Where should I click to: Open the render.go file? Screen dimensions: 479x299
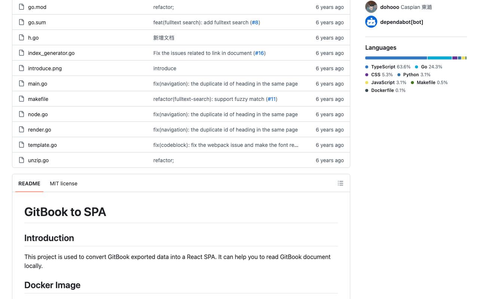click(x=40, y=130)
